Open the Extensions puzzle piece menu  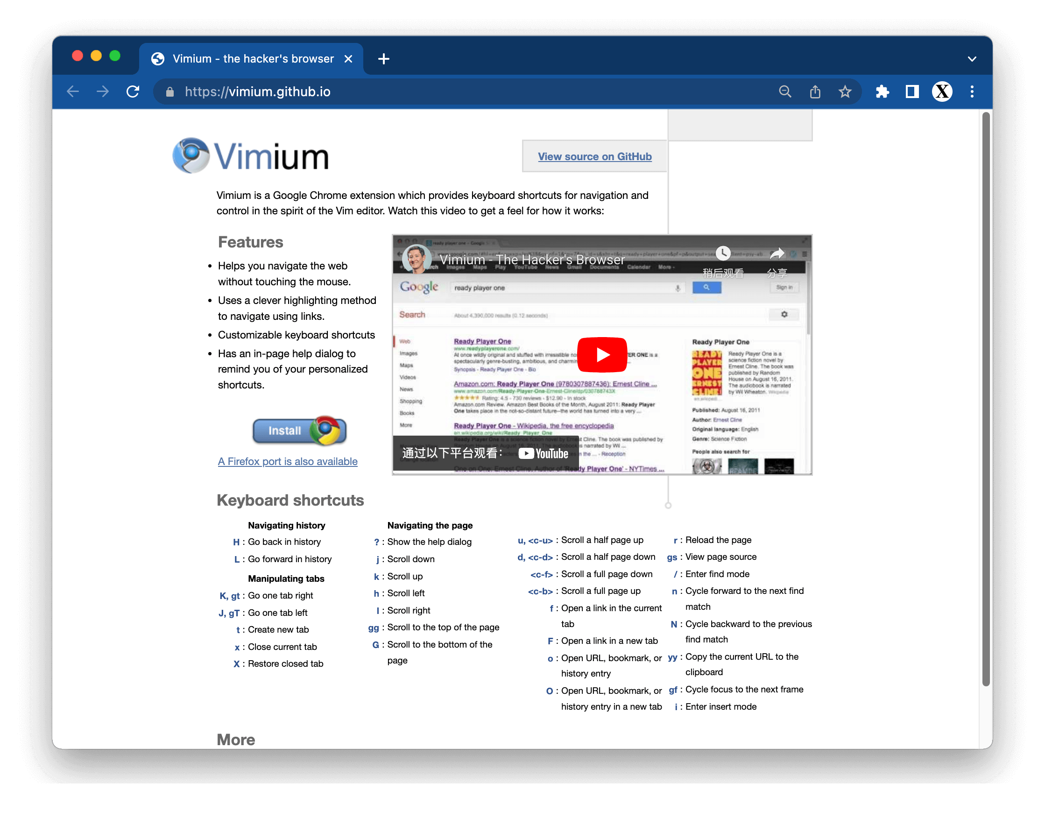(x=882, y=92)
